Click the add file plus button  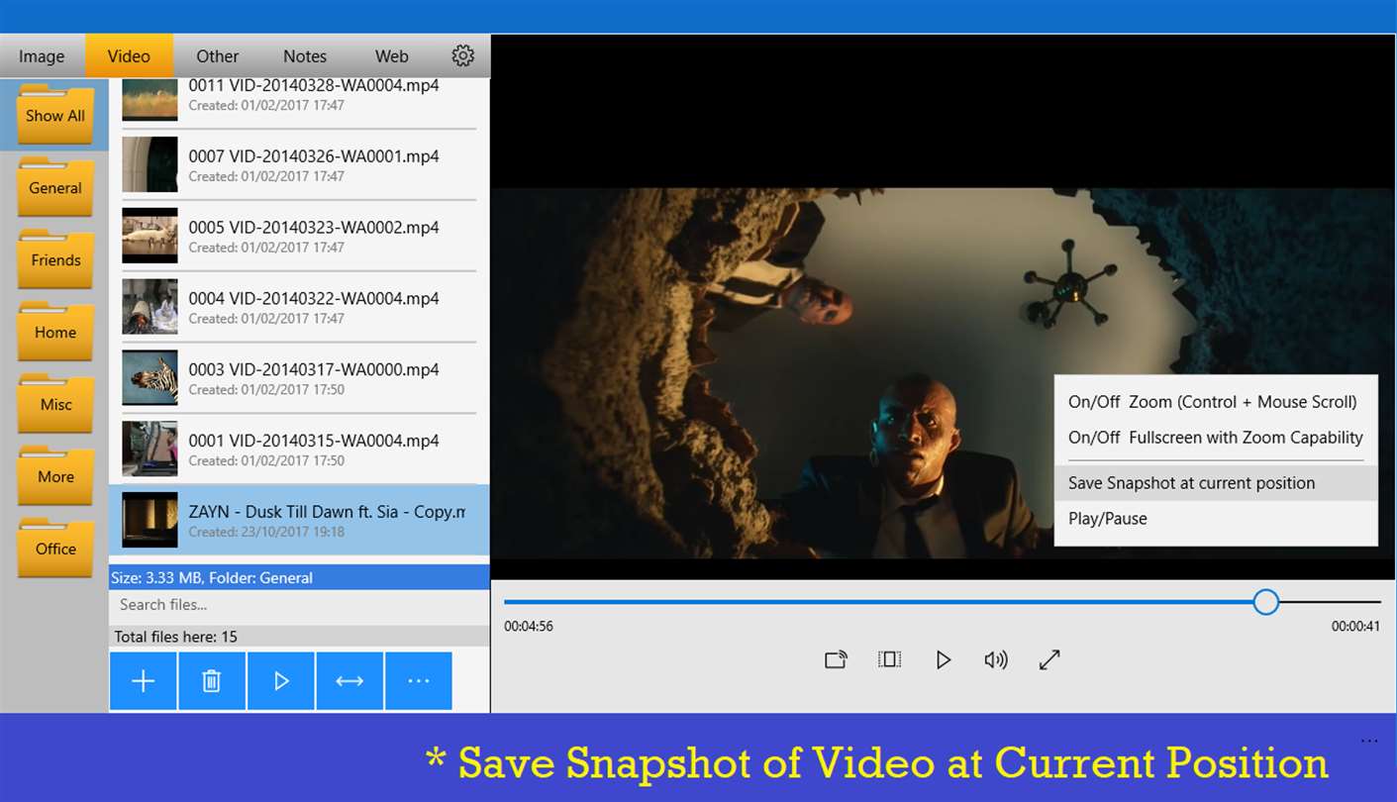144,681
